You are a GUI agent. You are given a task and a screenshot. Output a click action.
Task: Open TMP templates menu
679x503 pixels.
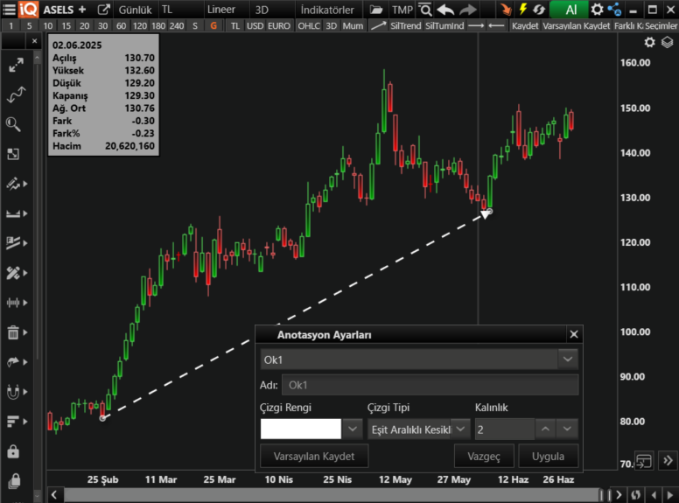point(402,10)
